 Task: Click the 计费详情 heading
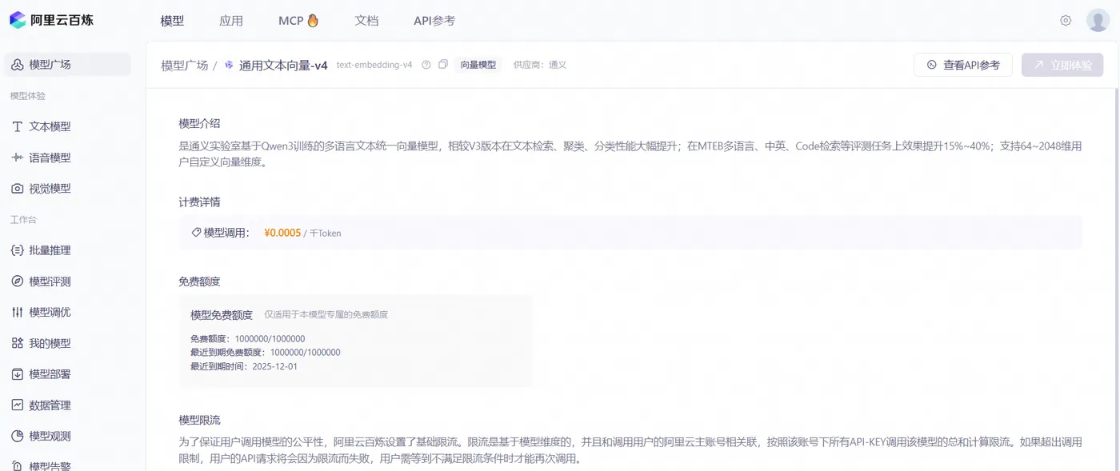[199, 202]
